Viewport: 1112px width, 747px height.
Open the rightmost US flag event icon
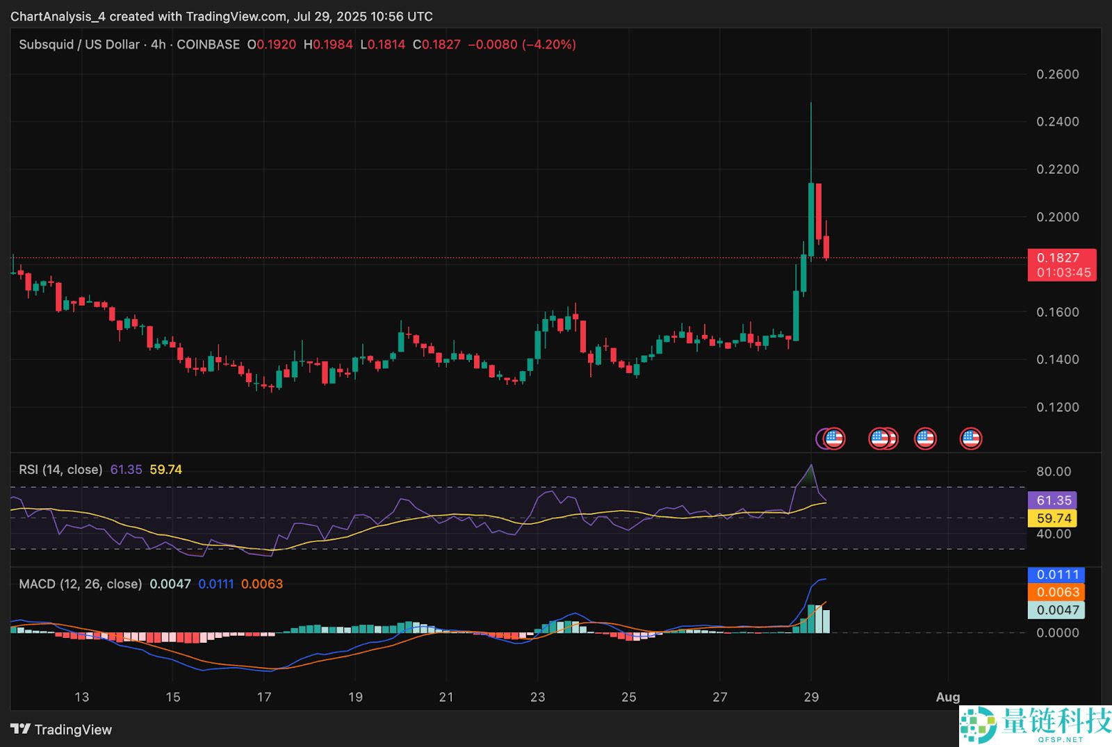(970, 438)
